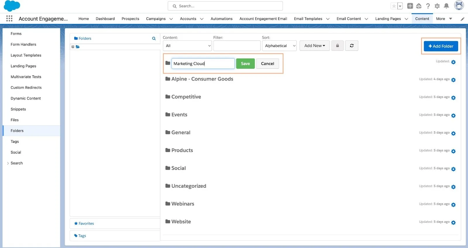
Task: Expand the Accounts tab chevron
Action: point(202,19)
